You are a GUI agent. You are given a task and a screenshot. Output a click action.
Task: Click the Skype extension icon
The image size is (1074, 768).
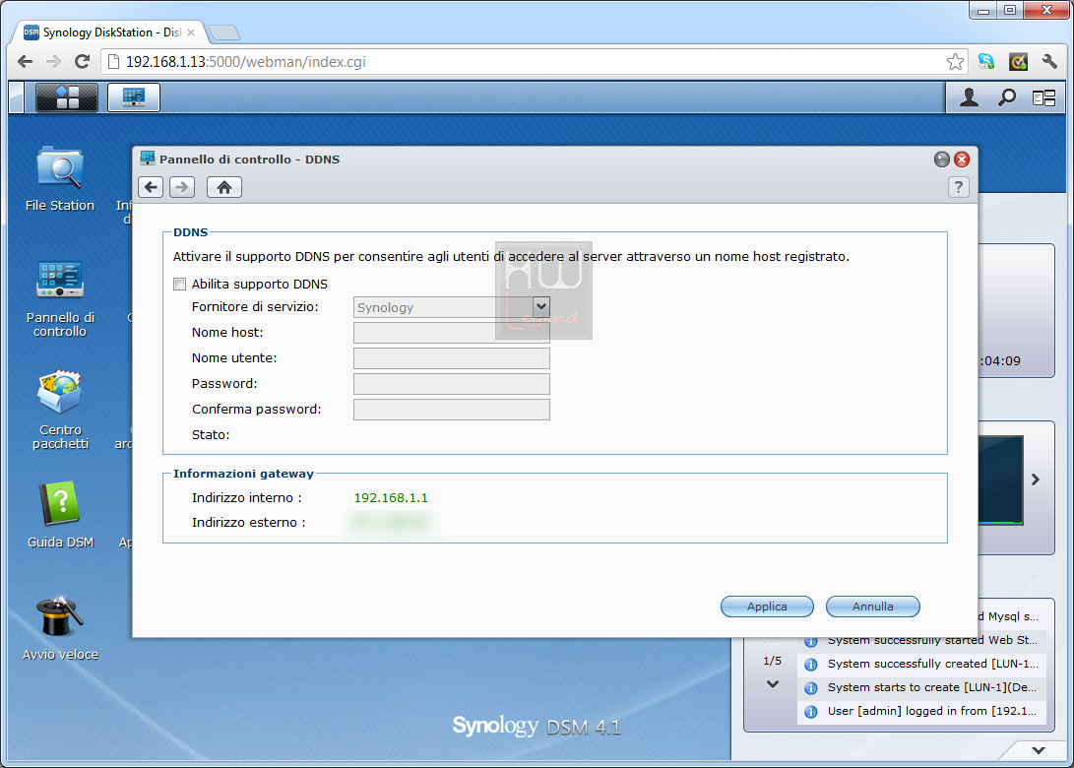986,62
